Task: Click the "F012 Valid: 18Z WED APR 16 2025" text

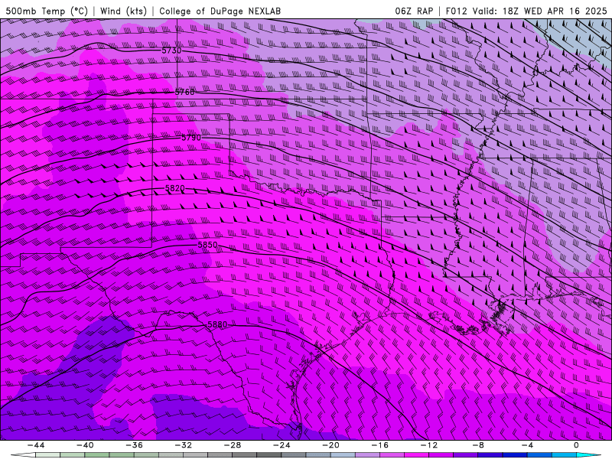Action: pos(526,11)
